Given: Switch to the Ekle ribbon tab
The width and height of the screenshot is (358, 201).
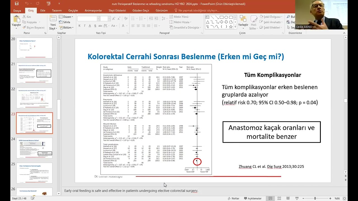Looking at the screenshot, I should tap(43, 10).
